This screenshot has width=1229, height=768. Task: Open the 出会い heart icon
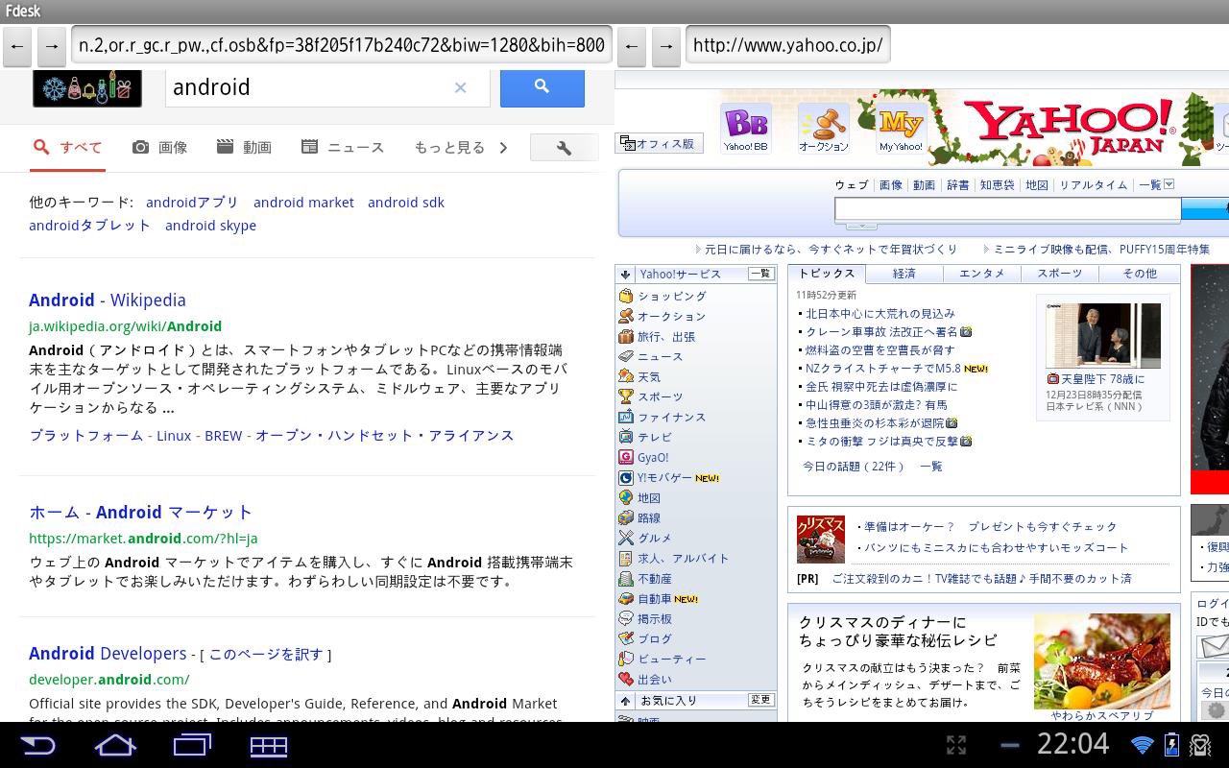coord(626,679)
